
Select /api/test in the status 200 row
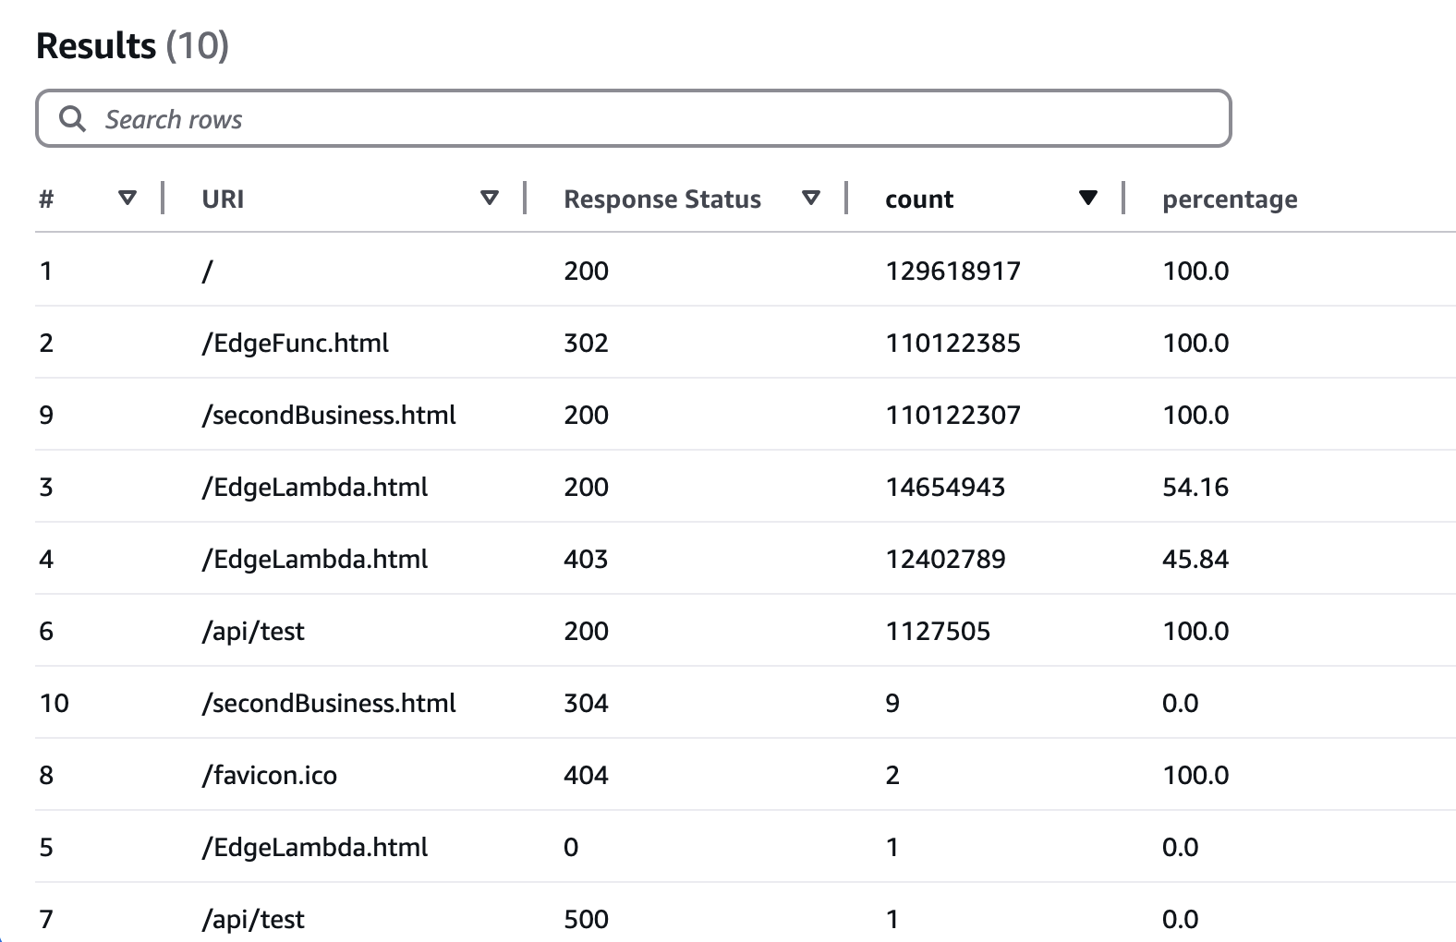click(253, 631)
